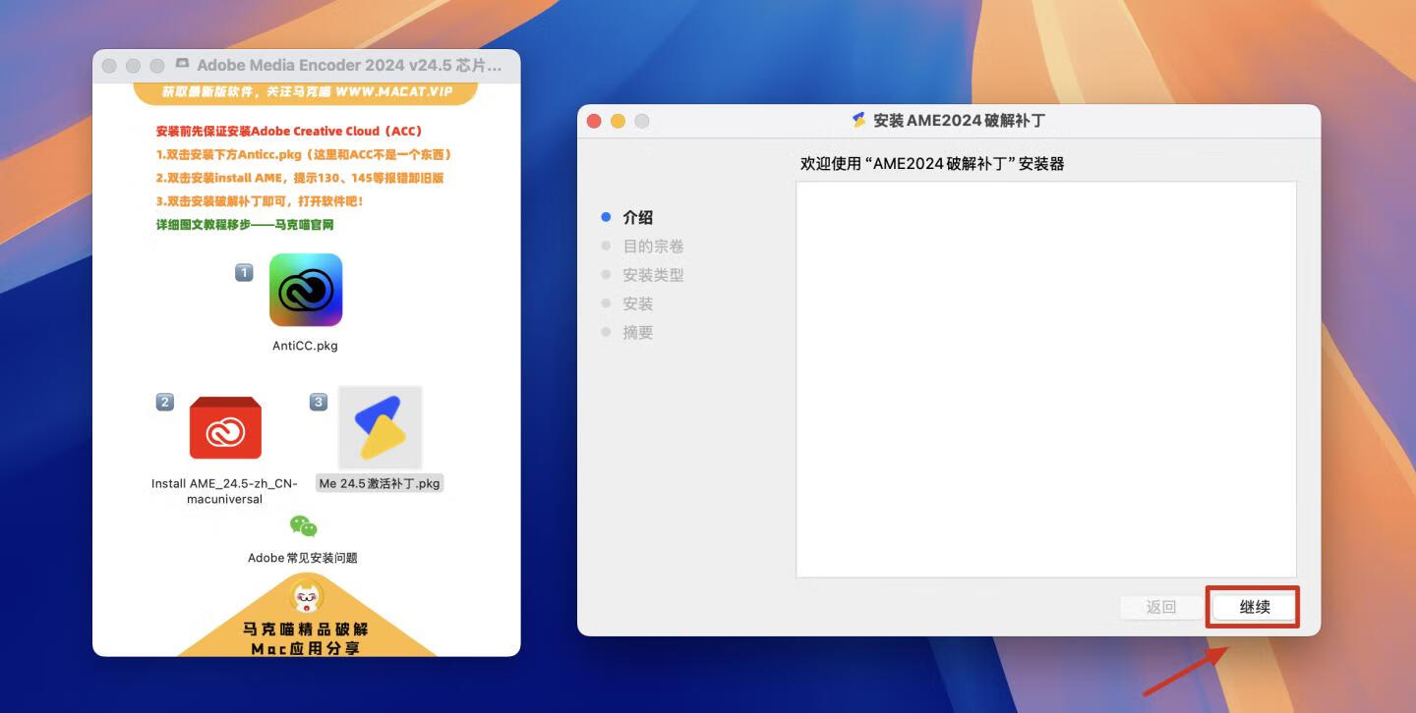Open the WWW.MACAT.VIP link banner
This screenshot has height=713, width=1416.
(x=305, y=91)
